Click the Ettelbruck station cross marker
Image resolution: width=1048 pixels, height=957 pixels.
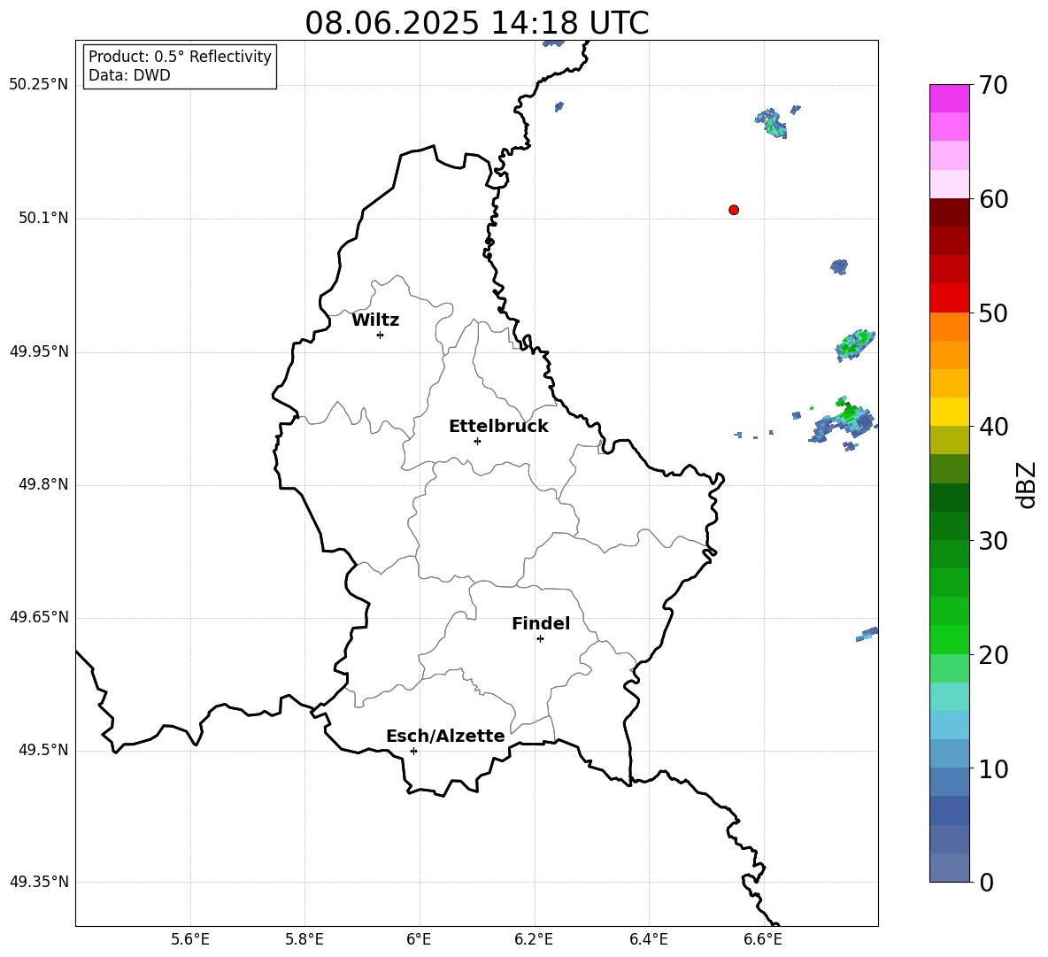click(477, 441)
